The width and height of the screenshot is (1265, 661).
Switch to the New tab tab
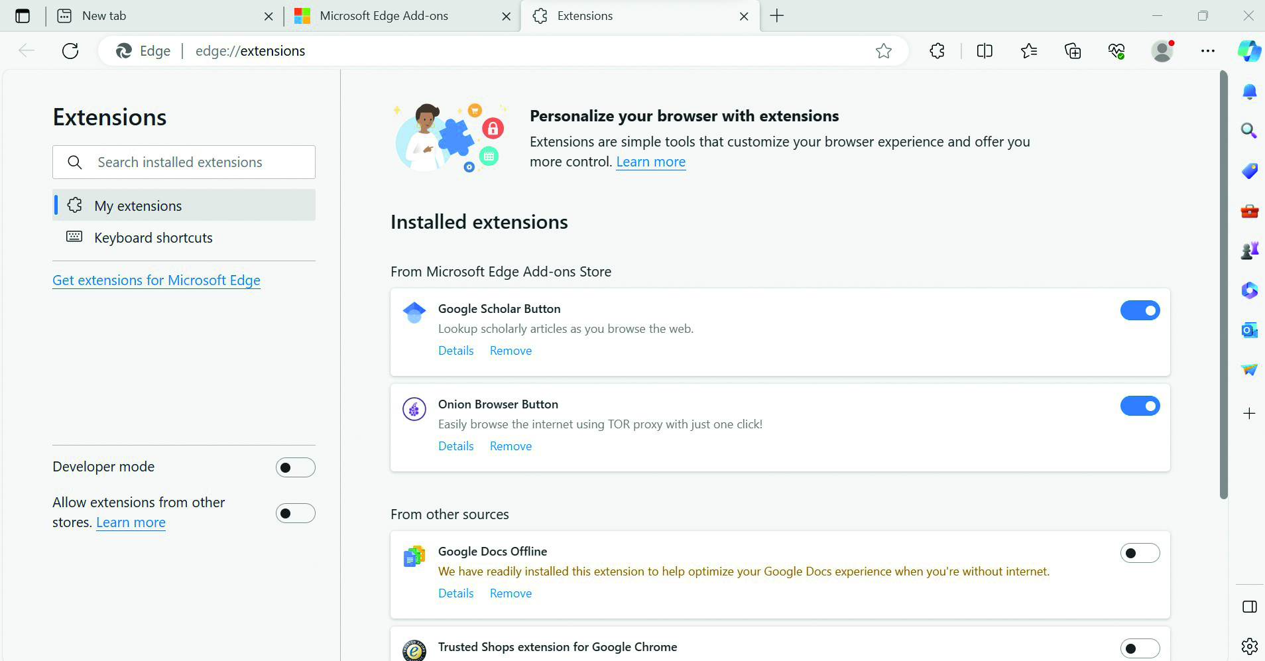click(164, 16)
